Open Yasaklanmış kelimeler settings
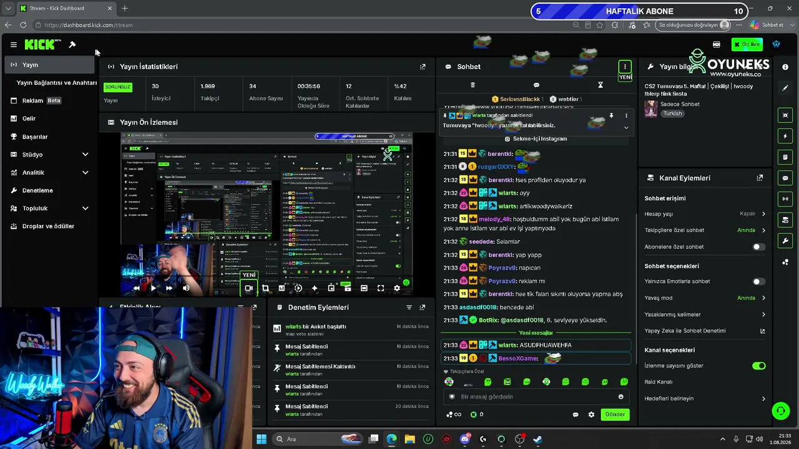Image resolution: width=799 pixels, height=449 pixels. click(705, 315)
